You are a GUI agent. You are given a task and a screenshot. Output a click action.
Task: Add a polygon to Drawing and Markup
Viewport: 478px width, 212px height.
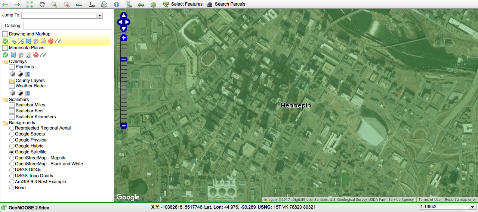click(x=28, y=41)
